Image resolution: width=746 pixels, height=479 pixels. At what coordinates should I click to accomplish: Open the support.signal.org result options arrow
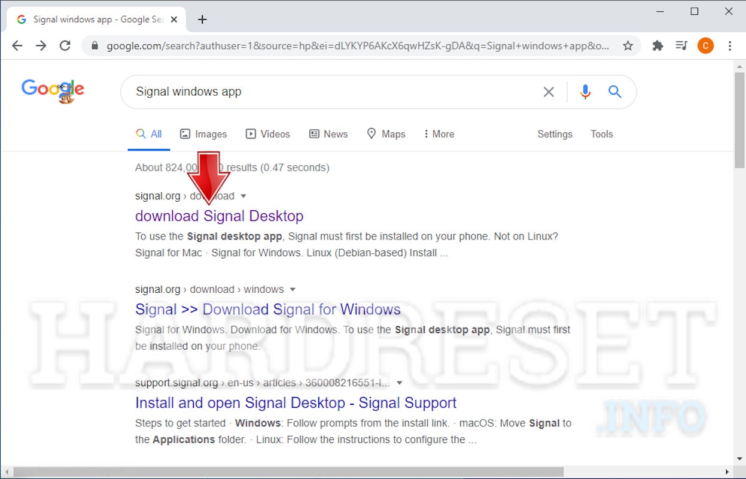pos(400,383)
